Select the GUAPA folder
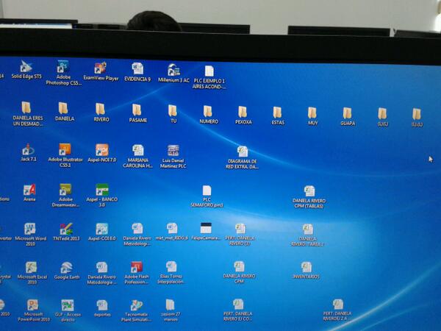The height and width of the screenshot is (331, 441). (348, 116)
